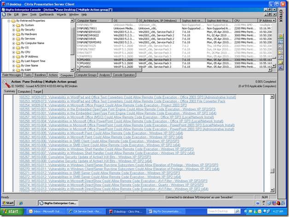Open the Wizards menu
This screenshot has height=217, width=289.
61,14
